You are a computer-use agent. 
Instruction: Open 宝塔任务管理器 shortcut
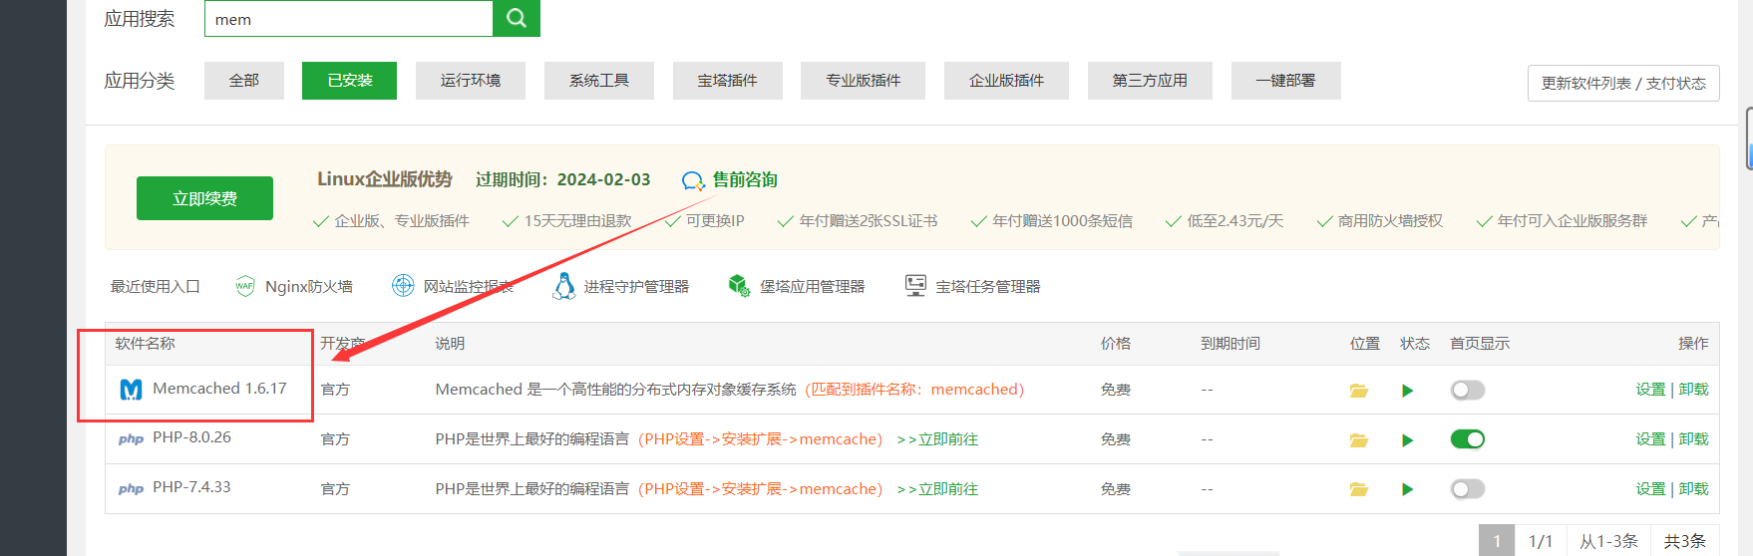988,287
